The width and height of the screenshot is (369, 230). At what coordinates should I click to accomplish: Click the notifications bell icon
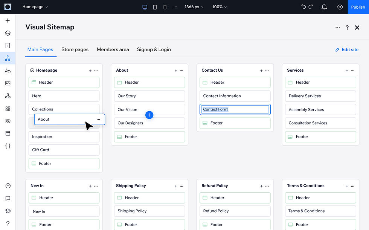point(324,7)
